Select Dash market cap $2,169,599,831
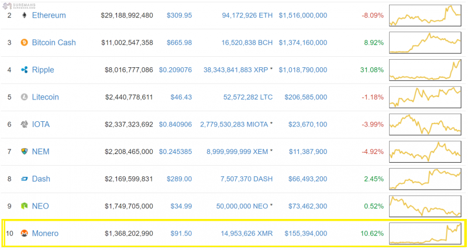This screenshot has width=468, height=250. point(129,179)
